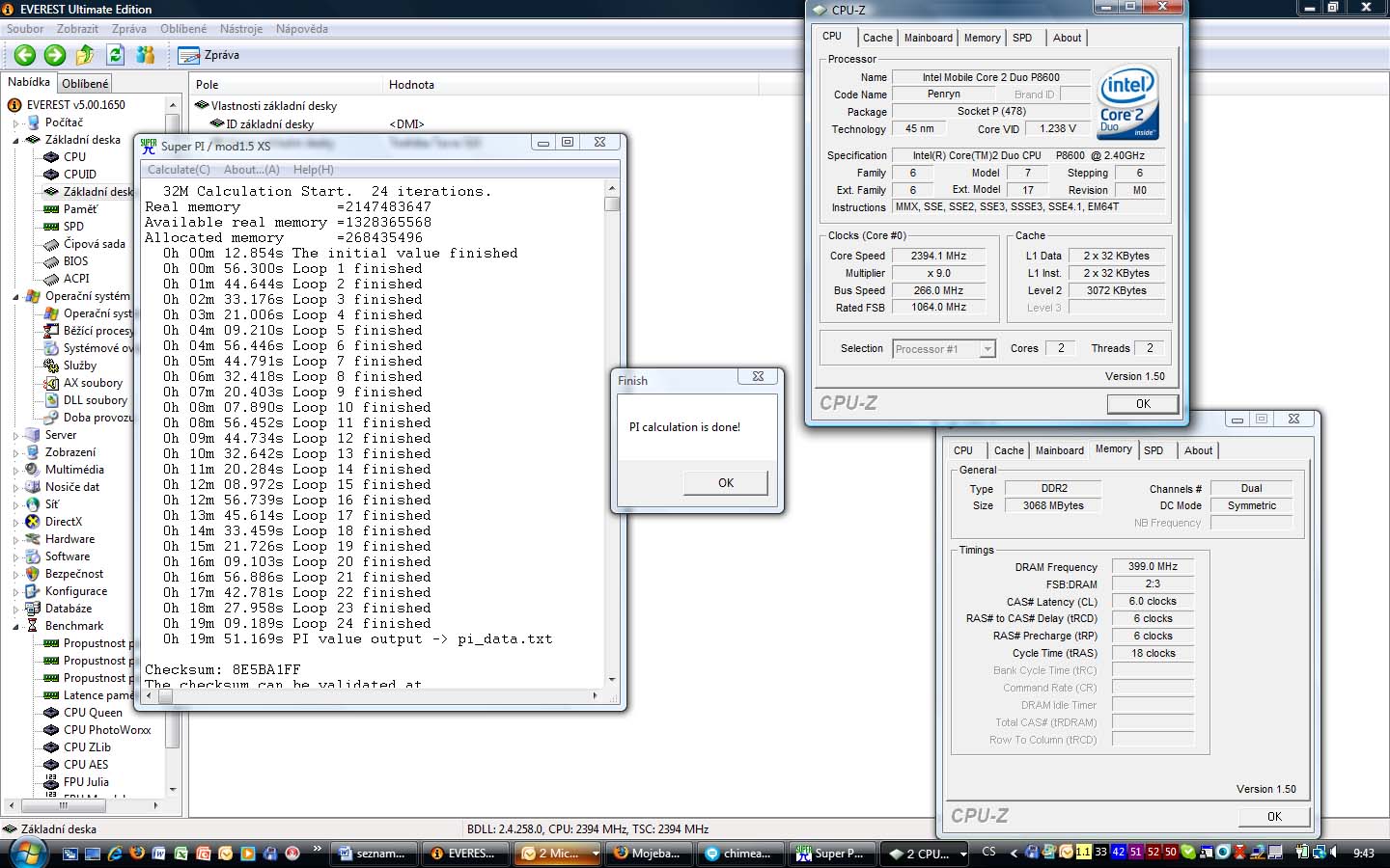This screenshot has width=1390, height=868.
Task: Expand the Server tree node
Action: click(16, 436)
